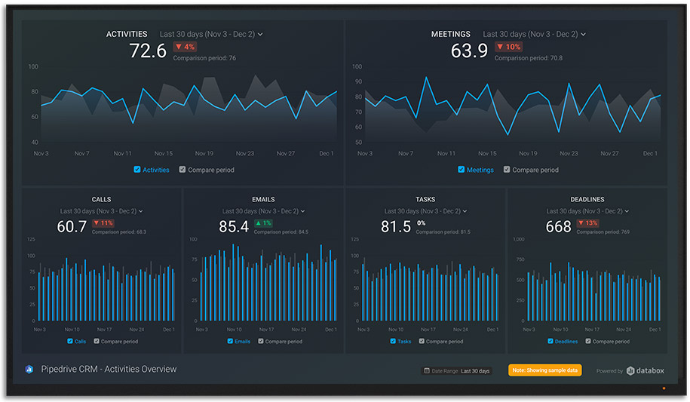
Task: Toggle Compare period checkbox in Calls chart
Action: point(97,341)
